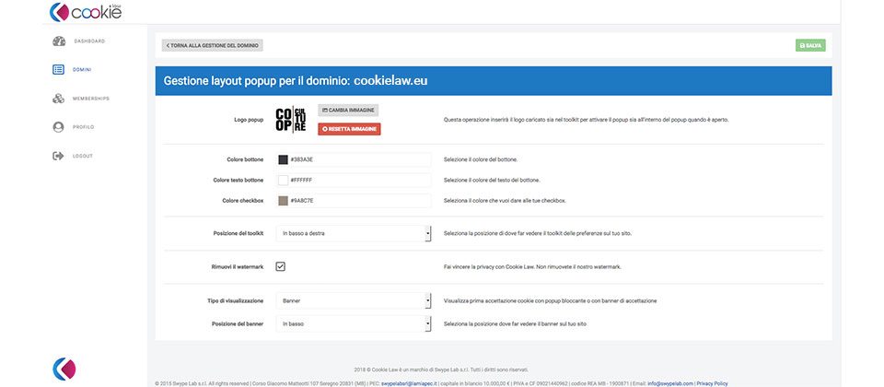Go to Dashboard menu item
The image size is (884, 387).
coord(89,41)
